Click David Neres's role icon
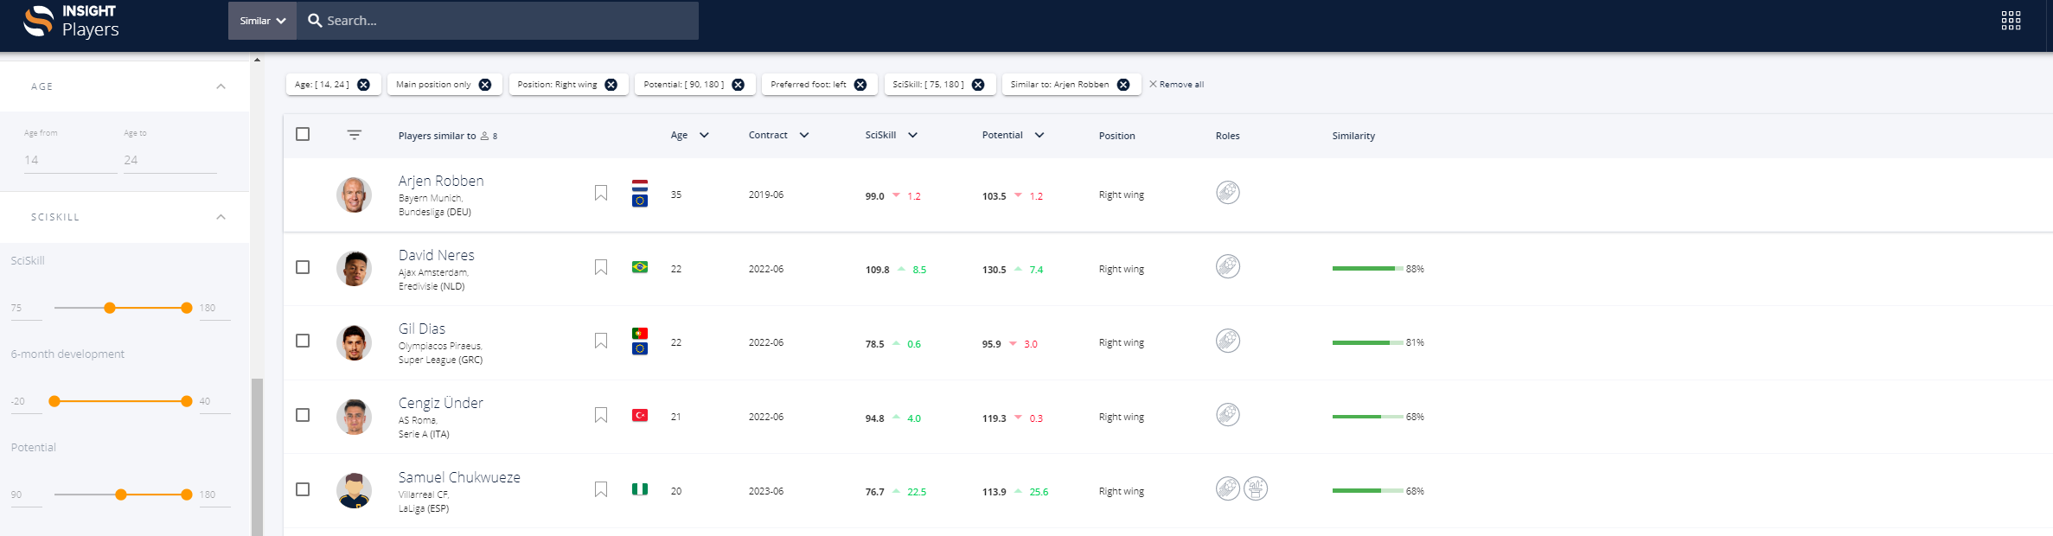Viewport: 2053px width, 536px height. point(1228,266)
